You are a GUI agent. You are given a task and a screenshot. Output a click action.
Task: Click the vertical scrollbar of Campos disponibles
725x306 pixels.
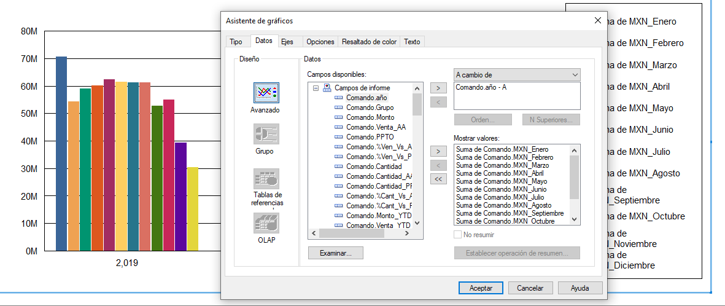417,155
